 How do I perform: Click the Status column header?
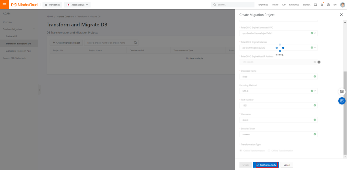231,51
